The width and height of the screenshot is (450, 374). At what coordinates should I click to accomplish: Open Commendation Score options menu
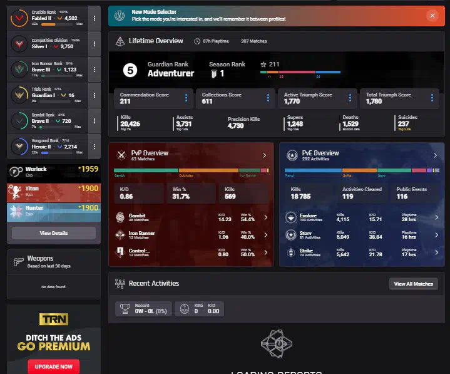(x=186, y=98)
